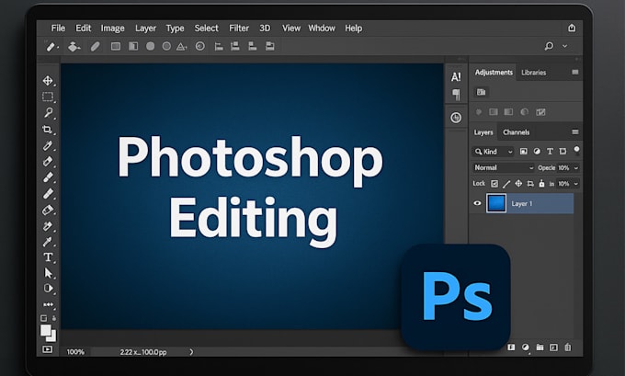Open the tool preset picker in the options bar
625x376 pixels.
51,47
